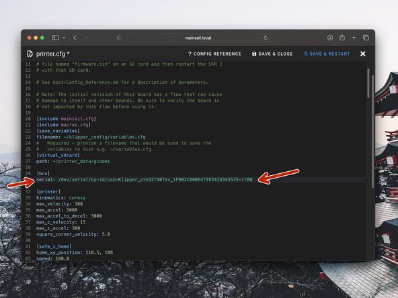Click the square_corner_velocity: 5.0 line
The image size is (398, 298).
click(x=73, y=234)
